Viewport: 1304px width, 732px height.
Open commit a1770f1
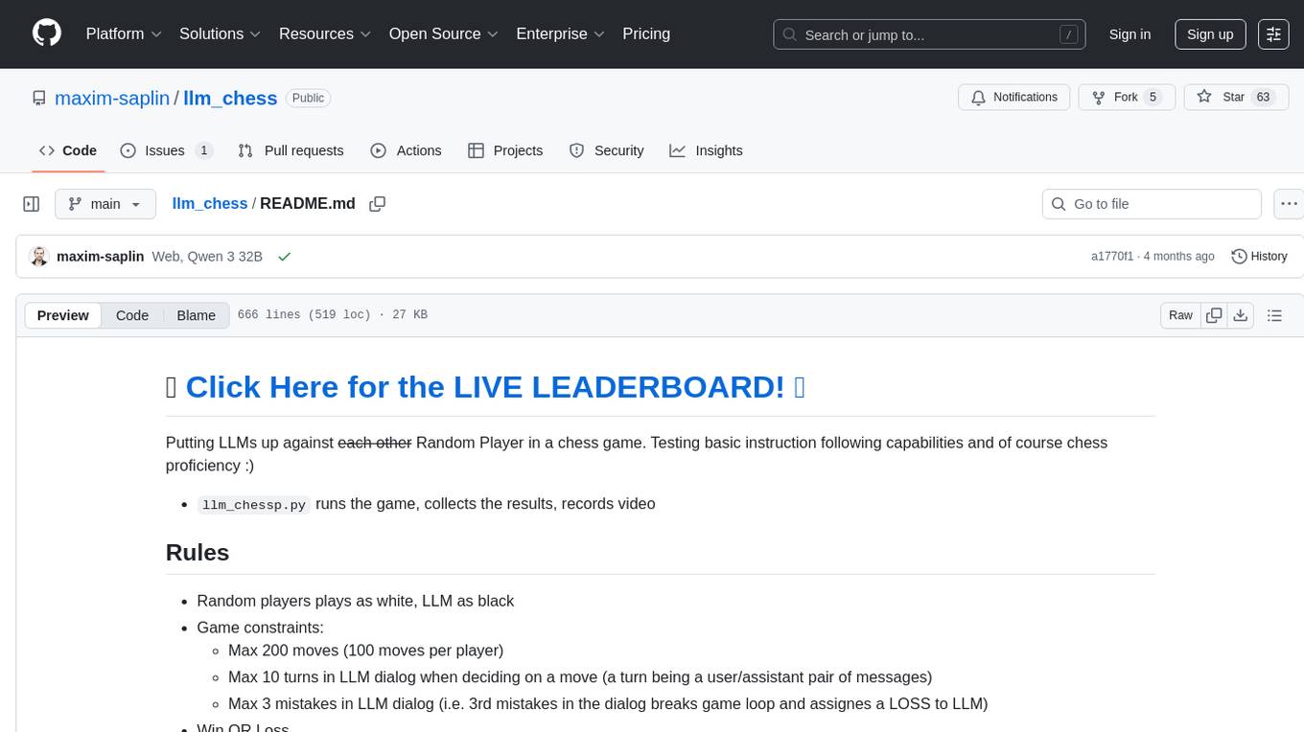pyautogui.click(x=1112, y=256)
